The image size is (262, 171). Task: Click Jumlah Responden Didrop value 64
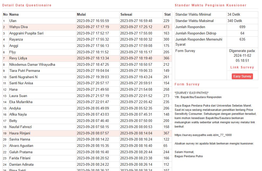pos(242,33)
